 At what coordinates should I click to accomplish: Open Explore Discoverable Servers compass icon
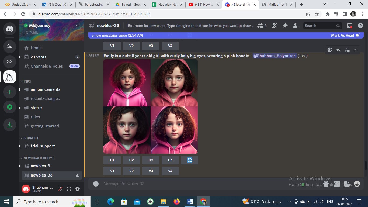pyautogui.click(x=10, y=107)
